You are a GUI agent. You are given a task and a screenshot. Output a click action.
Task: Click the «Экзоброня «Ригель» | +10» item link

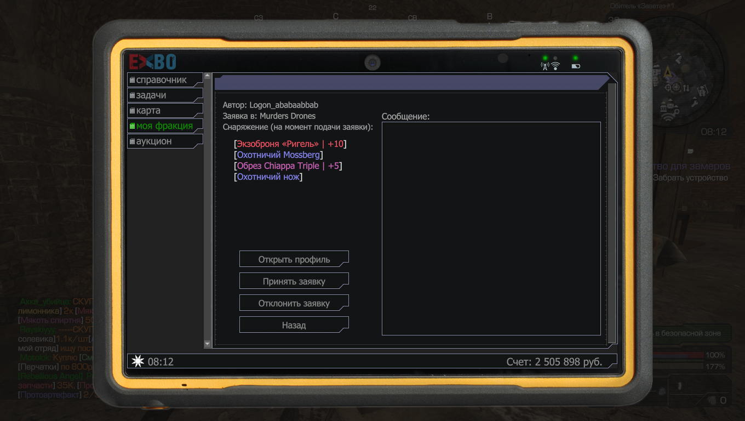pos(290,144)
